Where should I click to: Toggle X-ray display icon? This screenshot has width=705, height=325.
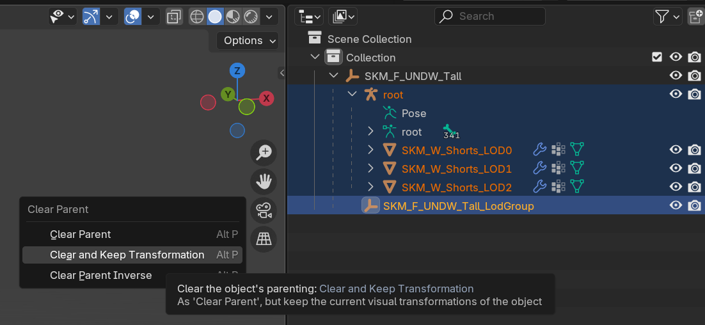coord(173,17)
